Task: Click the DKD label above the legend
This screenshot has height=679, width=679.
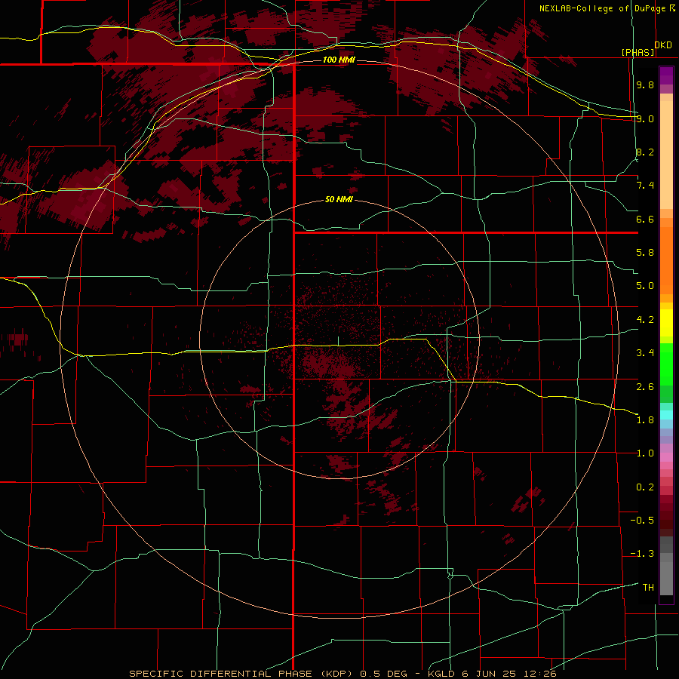Action: (663, 45)
